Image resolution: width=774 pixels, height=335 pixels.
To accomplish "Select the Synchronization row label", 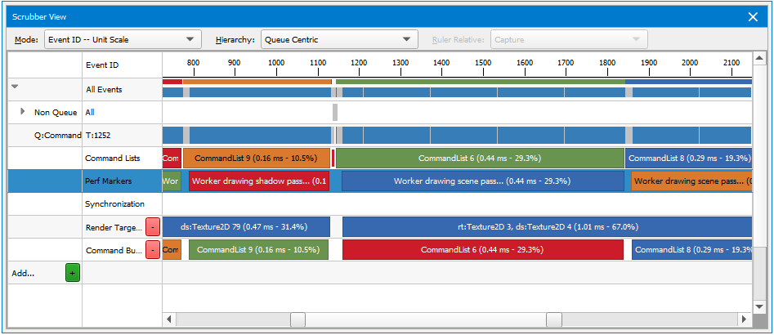I will pos(114,204).
